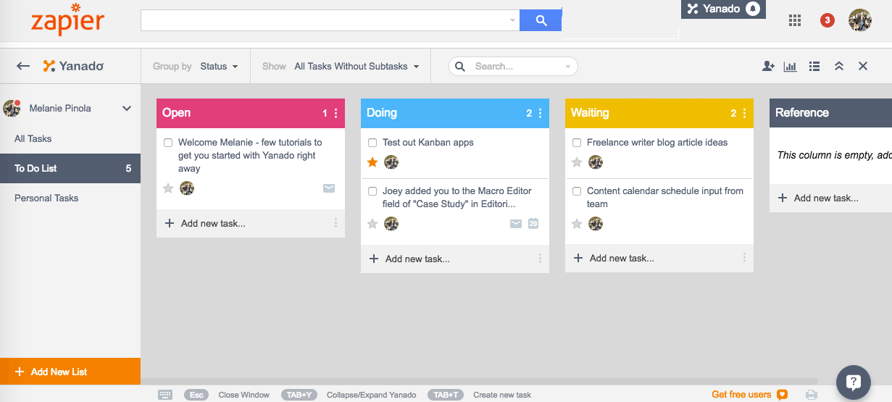Image resolution: width=892 pixels, height=402 pixels.
Task: Click the yellow Waiting column header
Action: coord(659,113)
